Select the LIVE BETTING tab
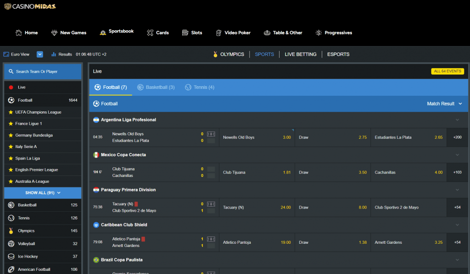Image resolution: width=470 pixels, height=274 pixels. pyautogui.click(x=300, y=54)
